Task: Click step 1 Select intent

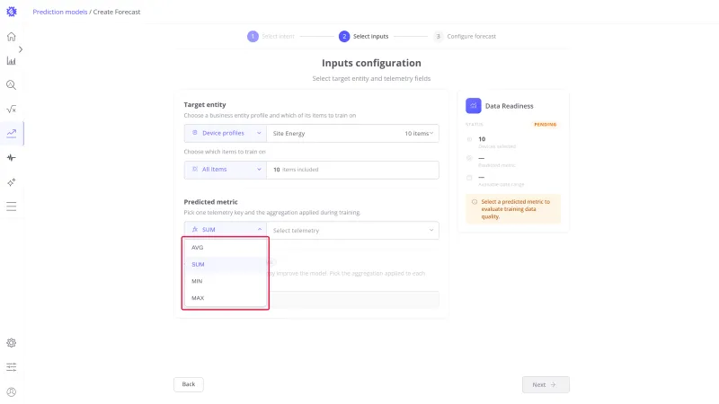Action: (x=271, y=36)
